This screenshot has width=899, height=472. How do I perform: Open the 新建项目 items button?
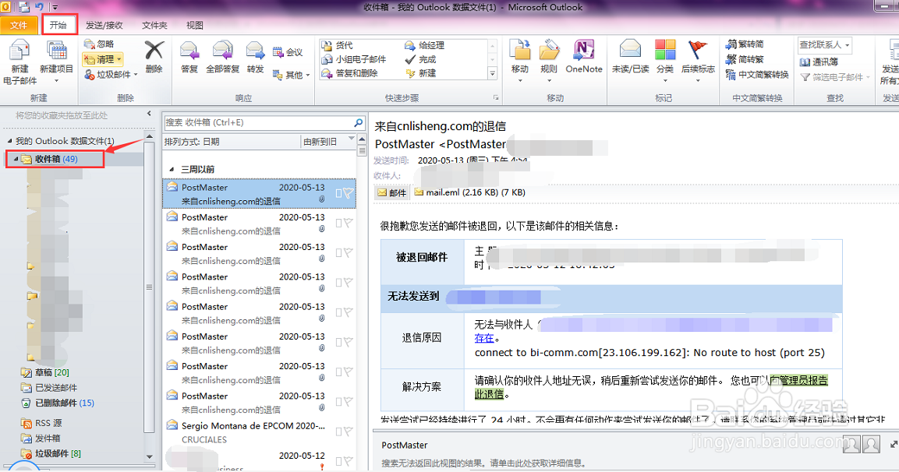pyautogui.click(x=56, y=62)
